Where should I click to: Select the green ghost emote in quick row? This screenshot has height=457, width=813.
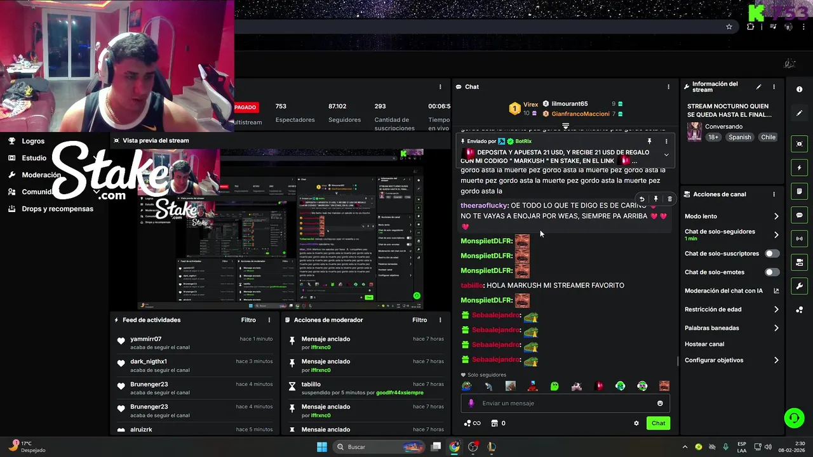(554, 386)
